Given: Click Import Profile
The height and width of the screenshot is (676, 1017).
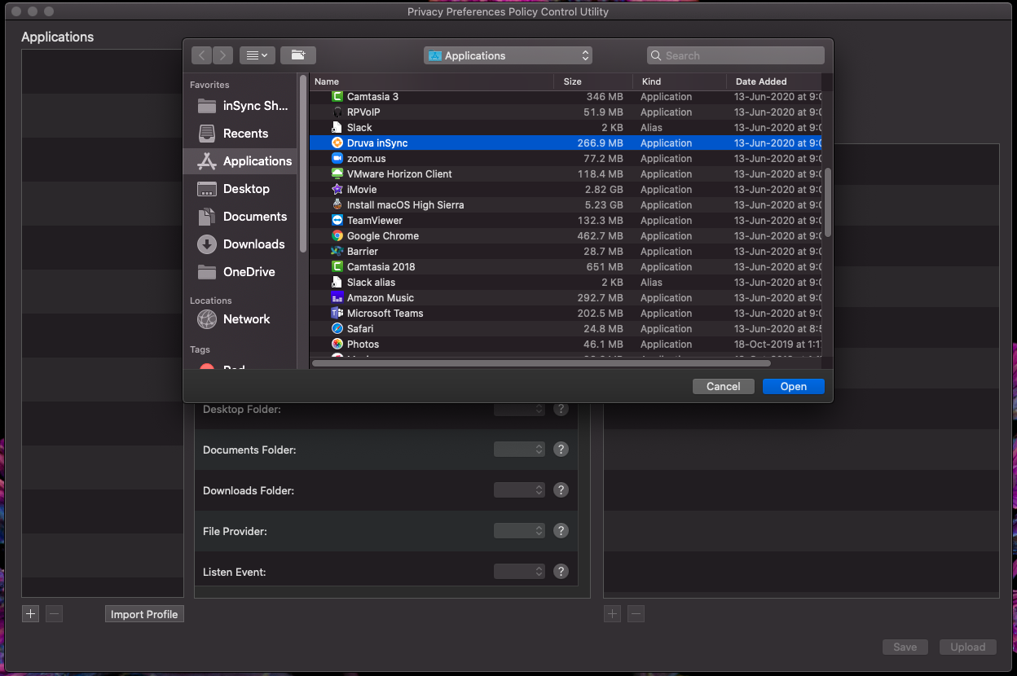Looking at the screenshot, I should click(144, 614).
